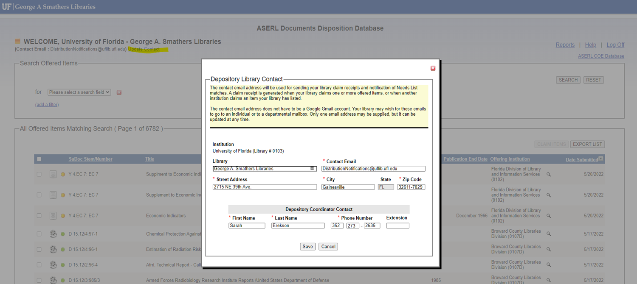
Task: Click the Street Address input field
Action: (265, 187)
